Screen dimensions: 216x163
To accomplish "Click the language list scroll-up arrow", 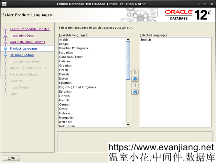I will click(128, 39).
